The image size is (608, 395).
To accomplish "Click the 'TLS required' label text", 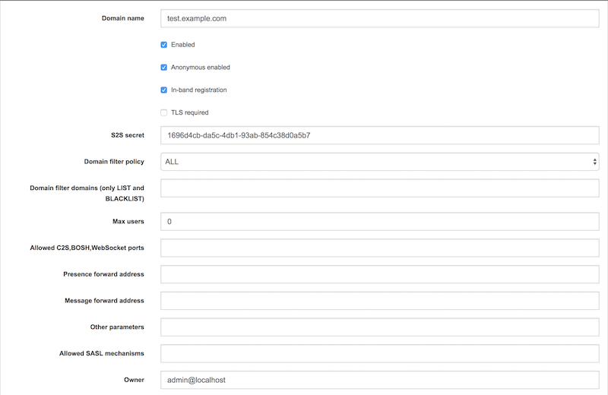I will click(189, 112).
